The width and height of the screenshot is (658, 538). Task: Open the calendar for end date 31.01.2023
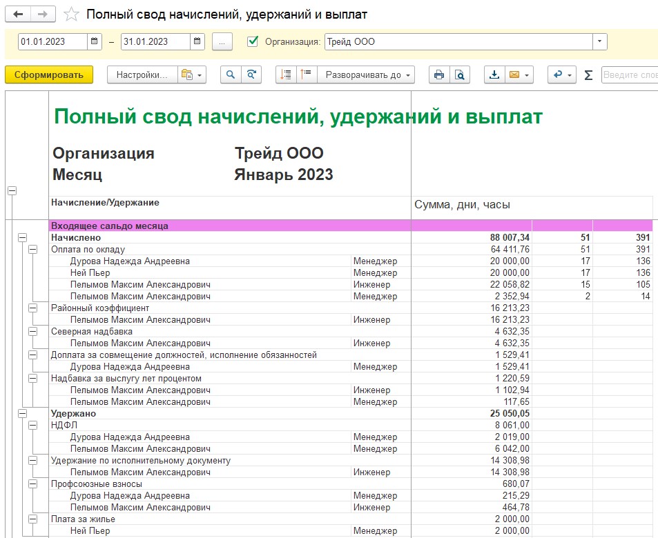197,41
